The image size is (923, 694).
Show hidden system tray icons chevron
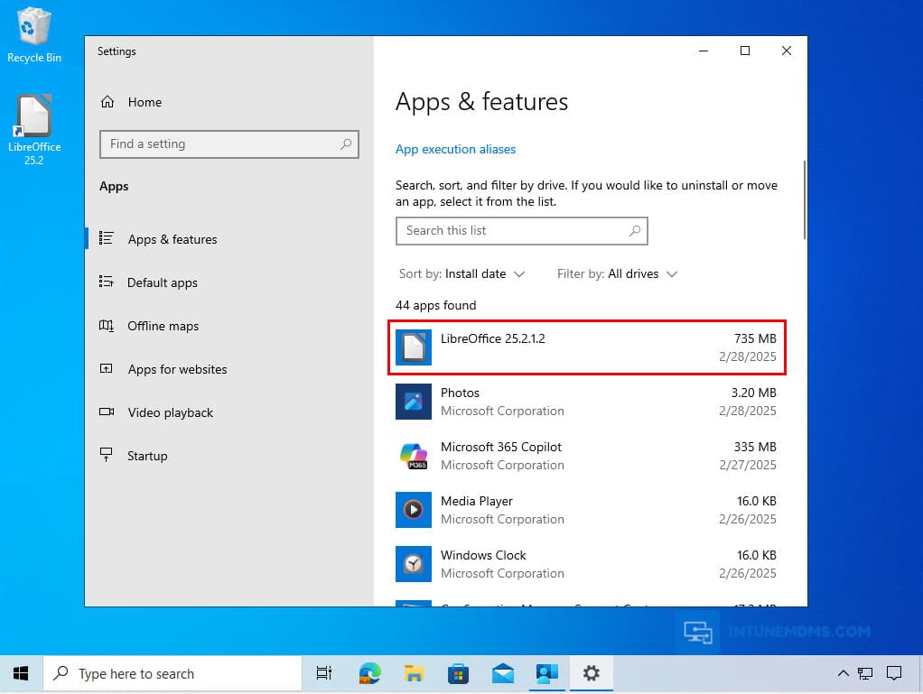pos(843,673)
